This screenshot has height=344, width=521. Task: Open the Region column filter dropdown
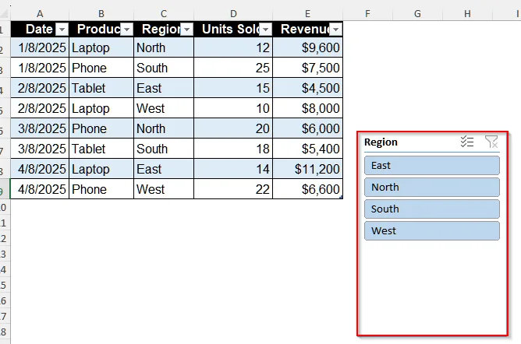coord(186,30)
